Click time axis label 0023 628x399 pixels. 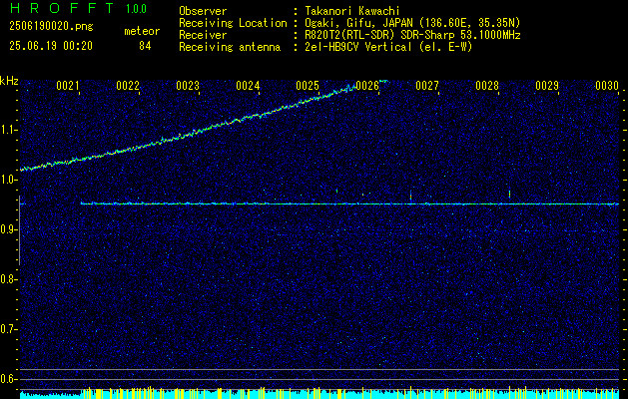pyautogui.click(x=188, y=85)
